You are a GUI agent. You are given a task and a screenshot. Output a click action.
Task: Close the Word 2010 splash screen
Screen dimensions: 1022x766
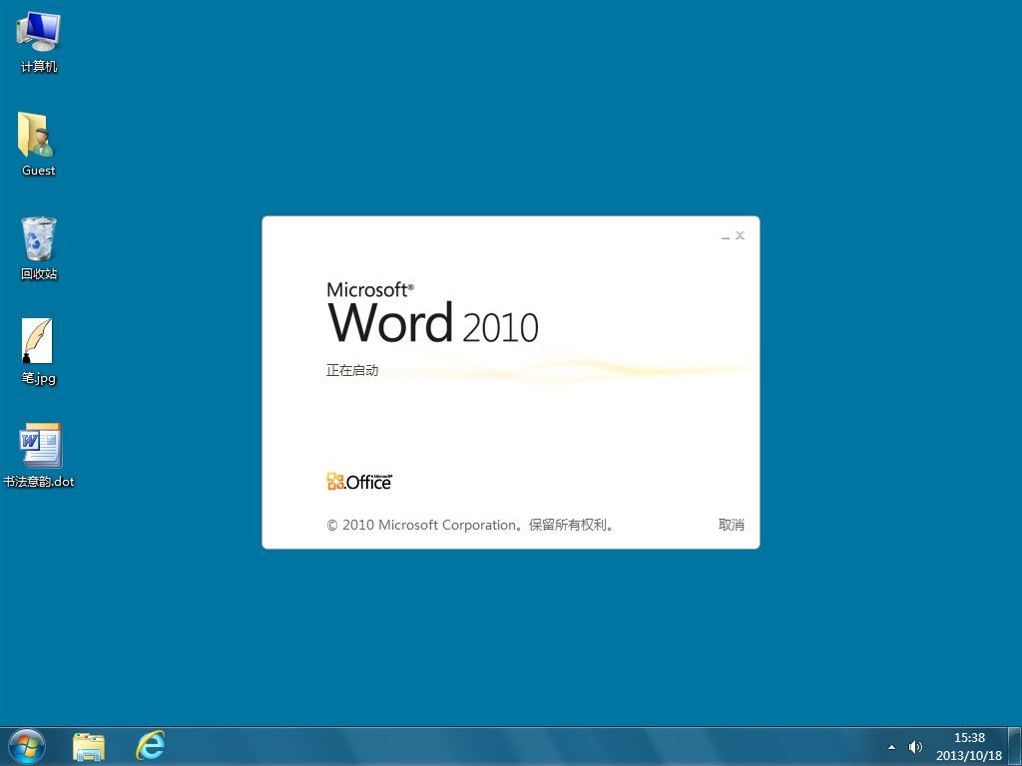[740, 235]
